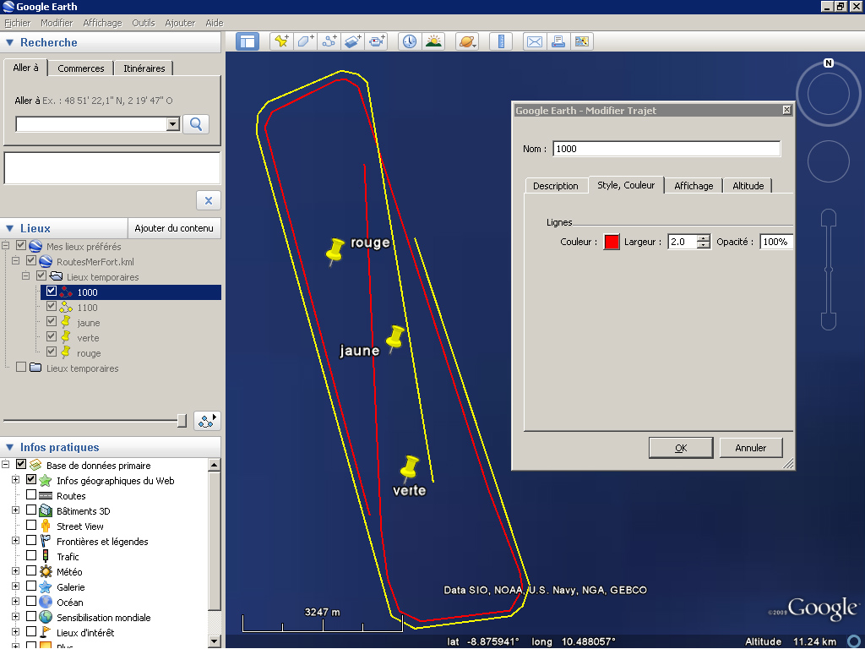Click RoutesMerFort.kml globe icon
The image size is (865, 649).
click(46, 262)
